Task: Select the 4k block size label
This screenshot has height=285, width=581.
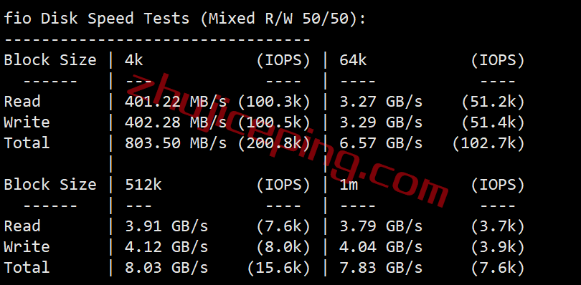Action: (133, 60)
